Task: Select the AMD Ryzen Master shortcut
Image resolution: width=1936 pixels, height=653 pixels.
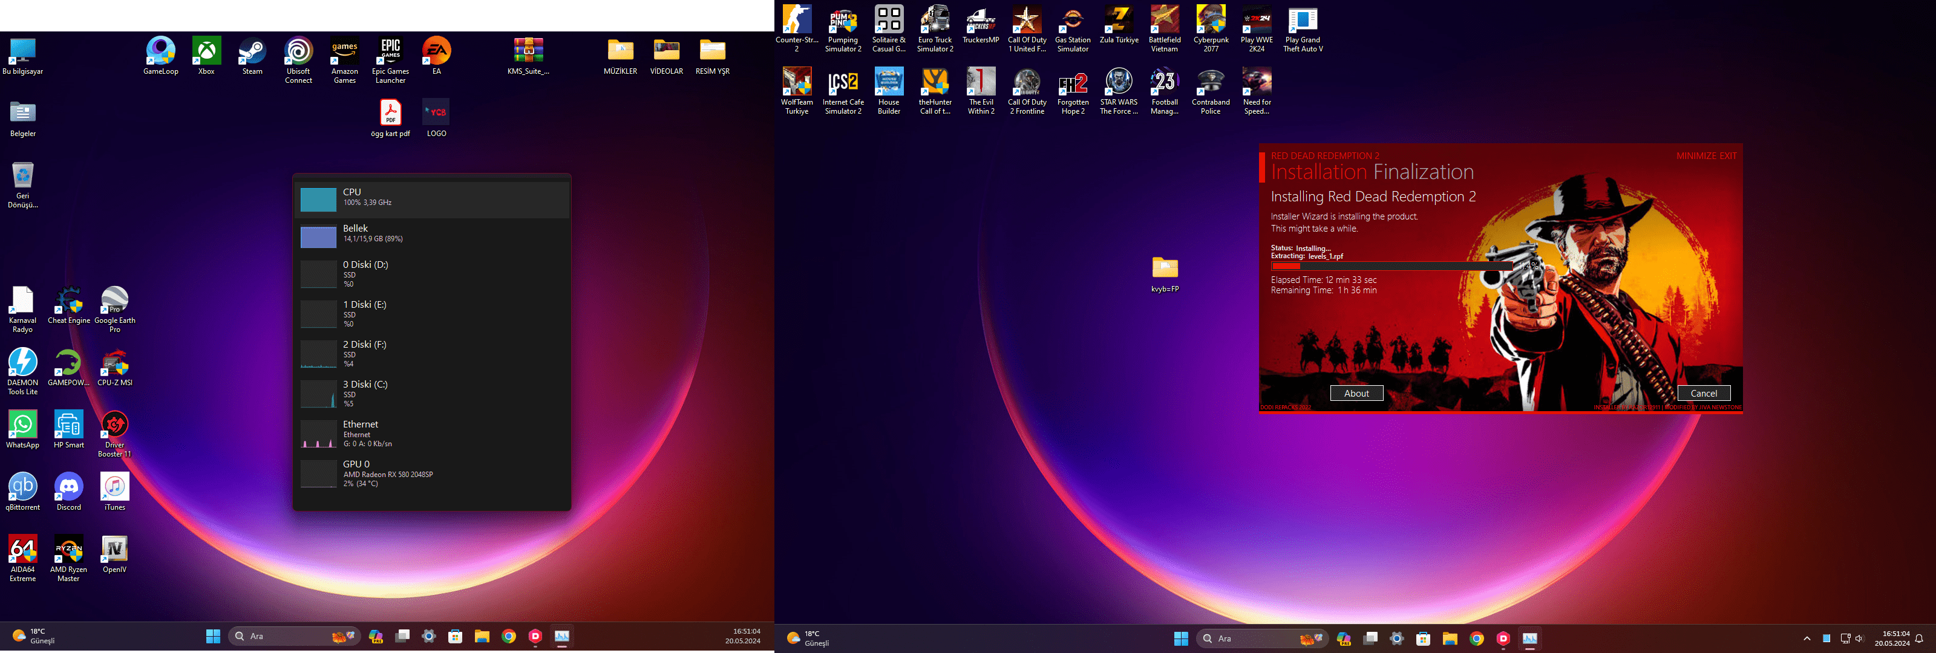Action: pyautogui.click(x=68, y=559)
